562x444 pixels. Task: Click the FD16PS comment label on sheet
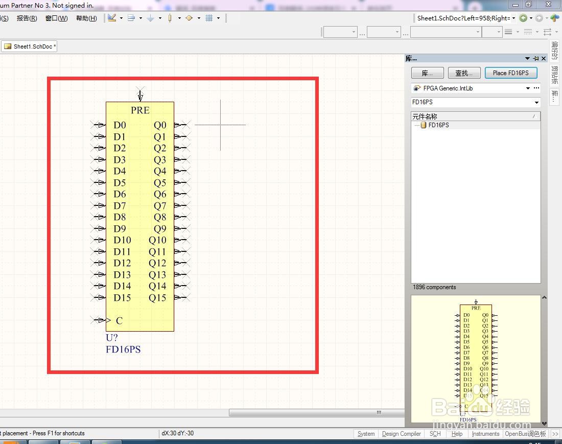(x=123, y=349)
